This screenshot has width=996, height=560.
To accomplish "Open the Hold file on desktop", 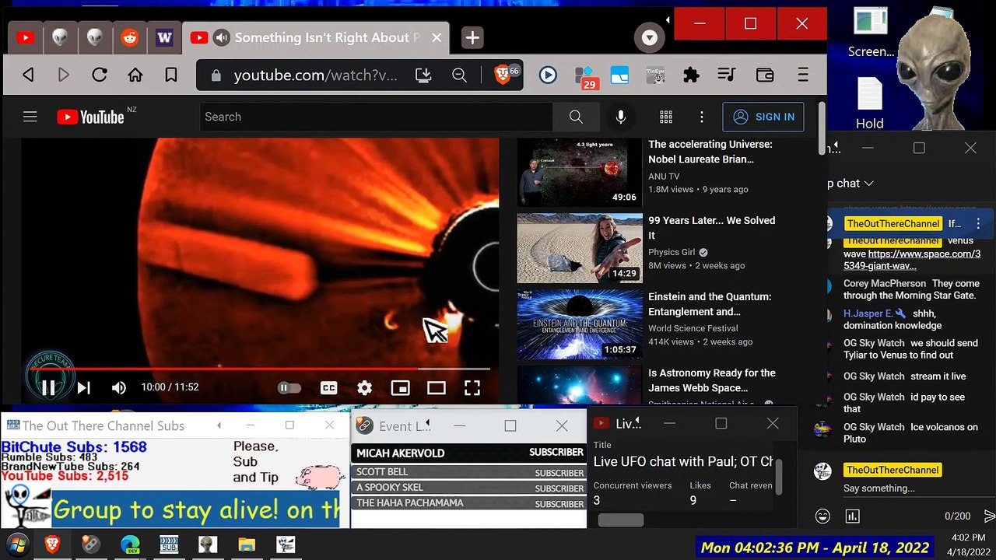I will (x=870, y=103).
